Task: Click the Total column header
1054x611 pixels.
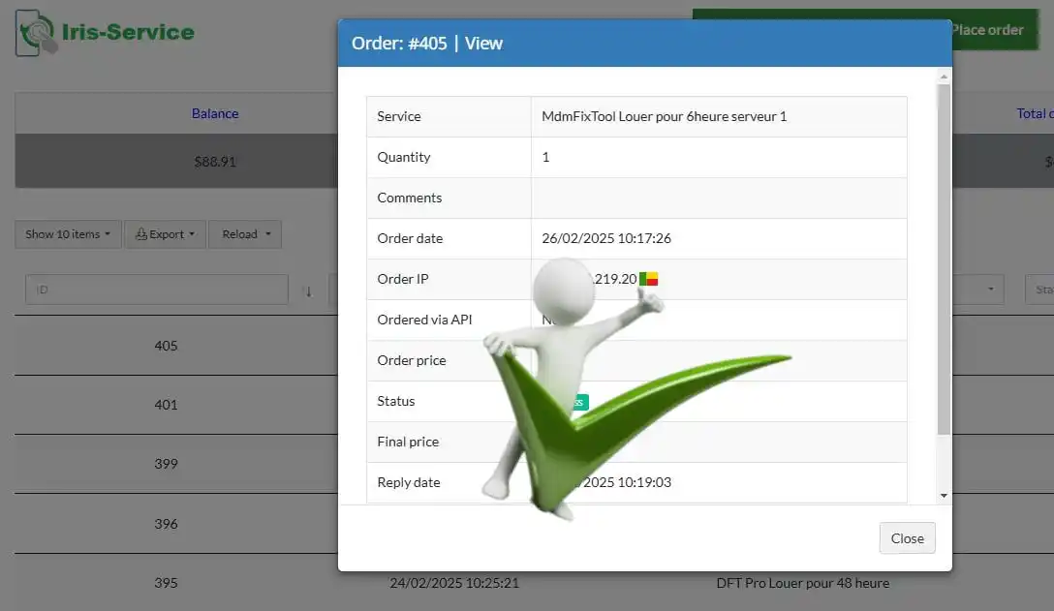Action: [1035, 113]
